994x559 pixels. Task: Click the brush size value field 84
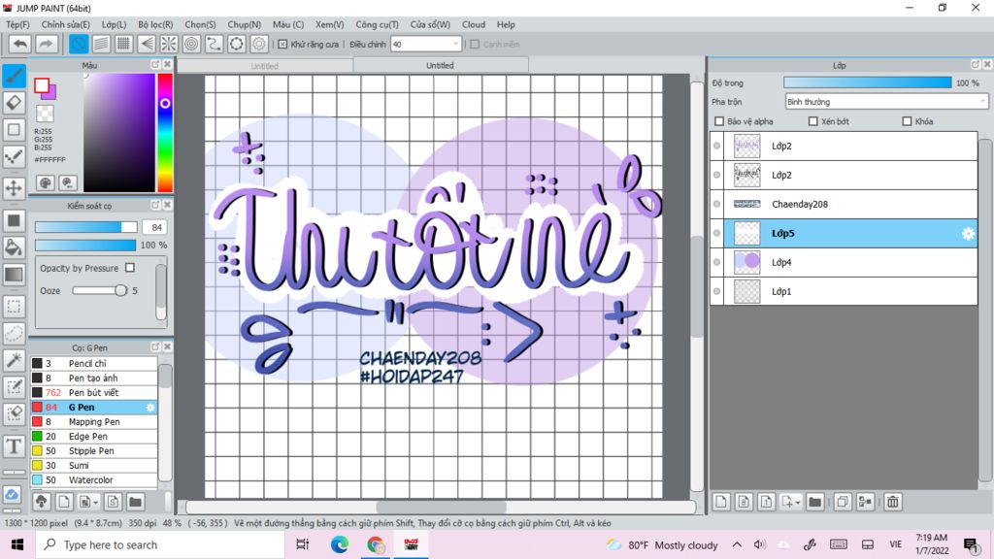point(154,227)
